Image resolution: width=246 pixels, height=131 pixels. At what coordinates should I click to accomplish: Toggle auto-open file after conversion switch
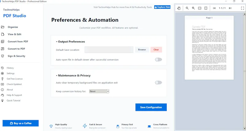pyautogui.click(x=158, y=60)
